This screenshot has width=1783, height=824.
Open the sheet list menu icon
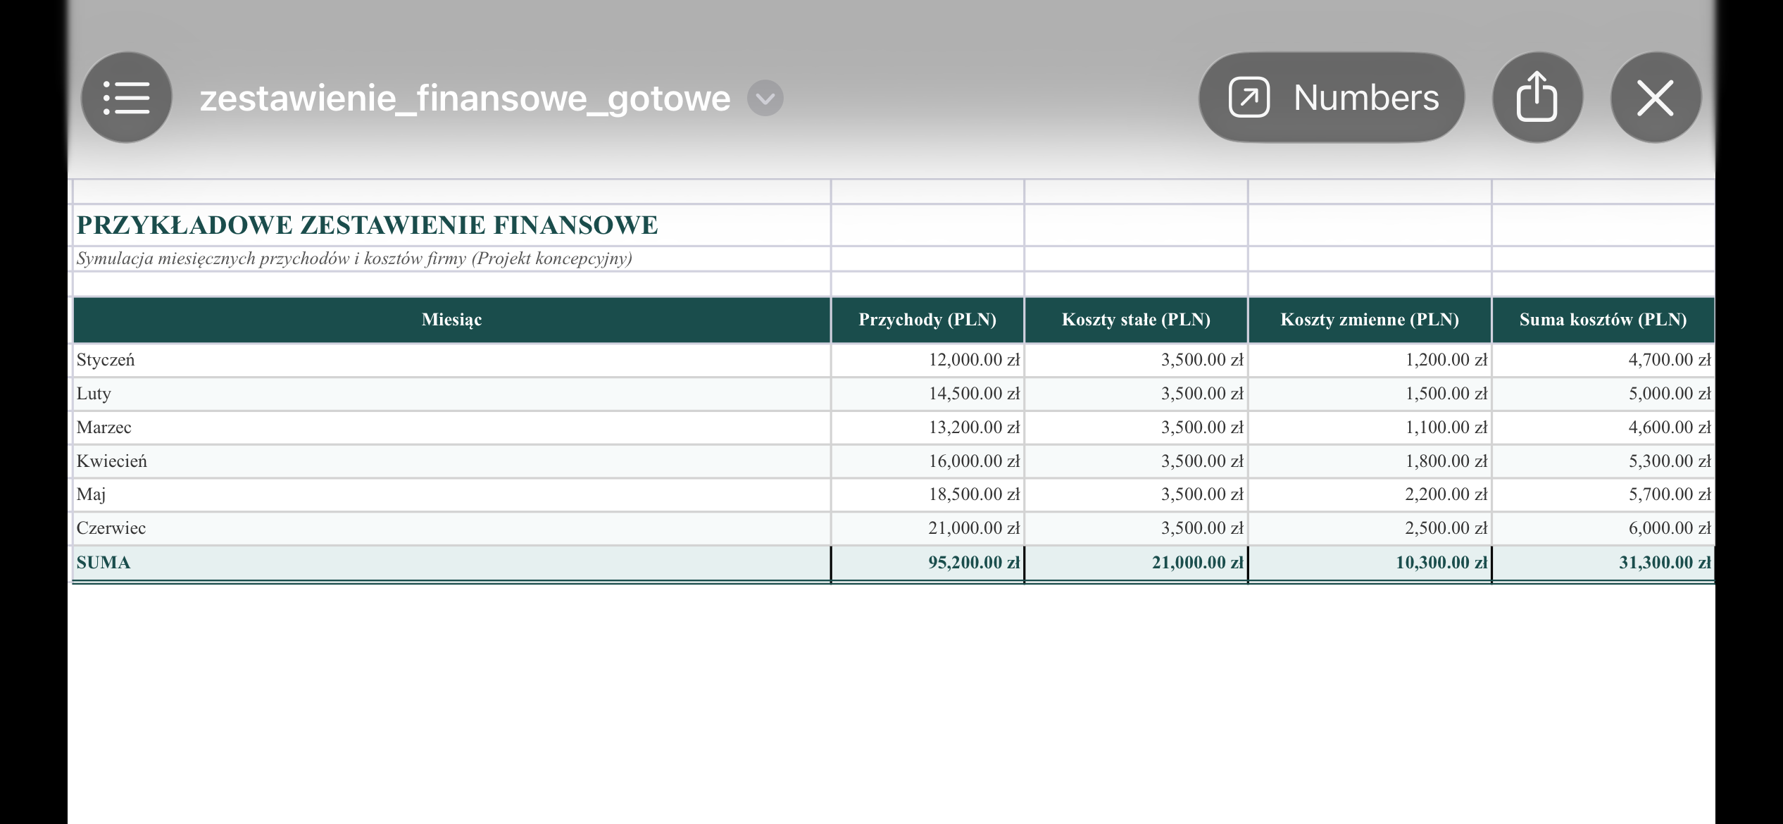(x=127, y=97)
